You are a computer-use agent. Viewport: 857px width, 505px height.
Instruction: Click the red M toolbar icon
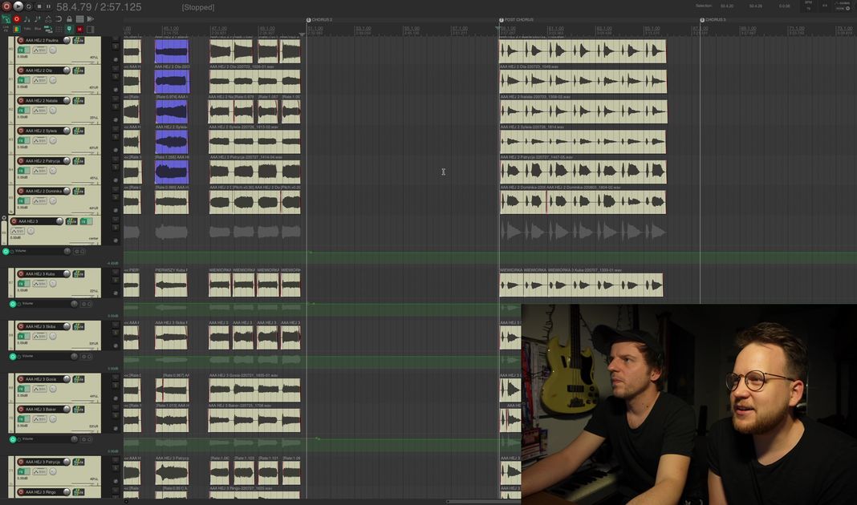(x=79, y=29)
